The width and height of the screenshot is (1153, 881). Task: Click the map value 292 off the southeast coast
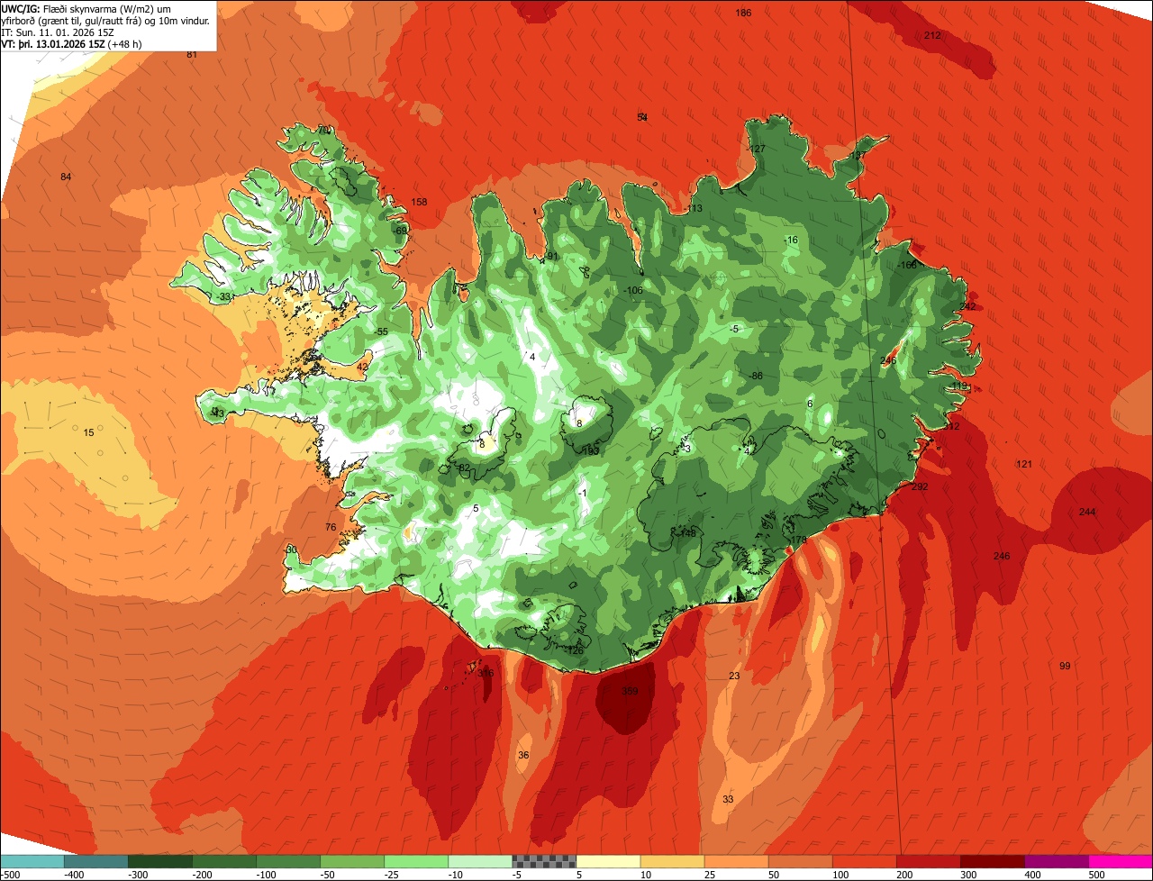[x=920, y=486]
